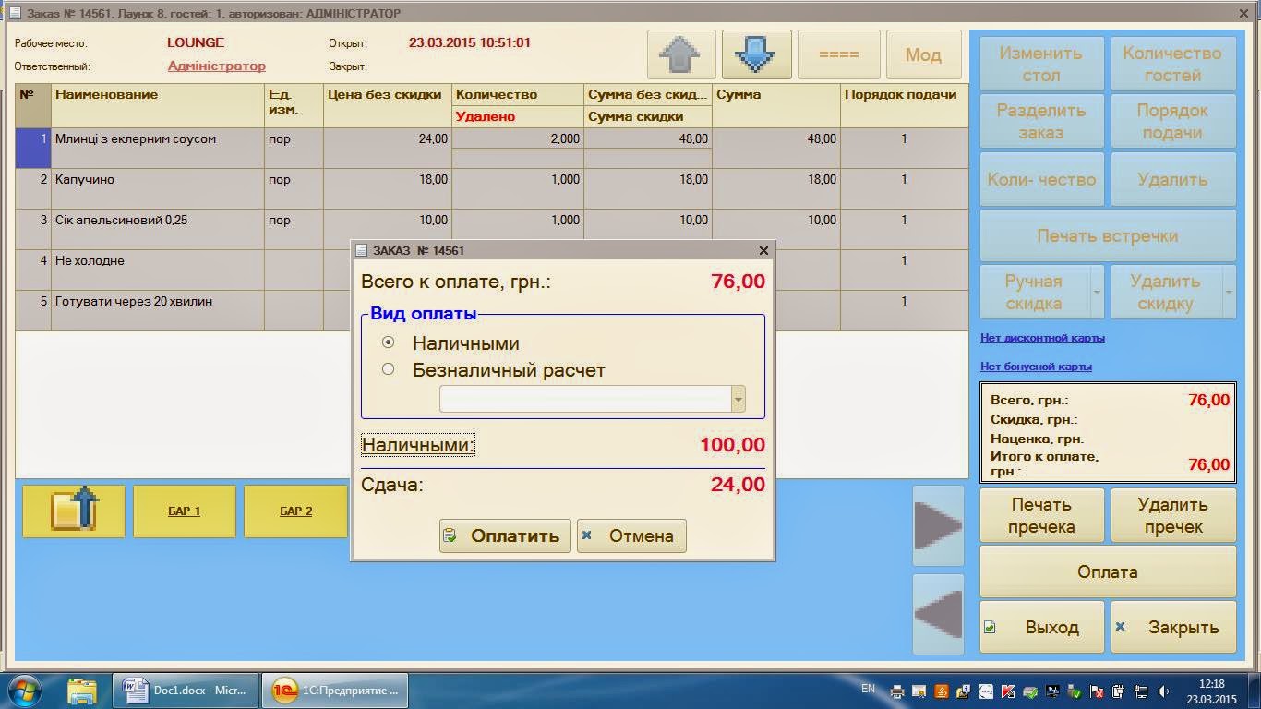Click the left-pointing triangle page button
This screenshot has width=1261, height=709.
pos(938,614)
